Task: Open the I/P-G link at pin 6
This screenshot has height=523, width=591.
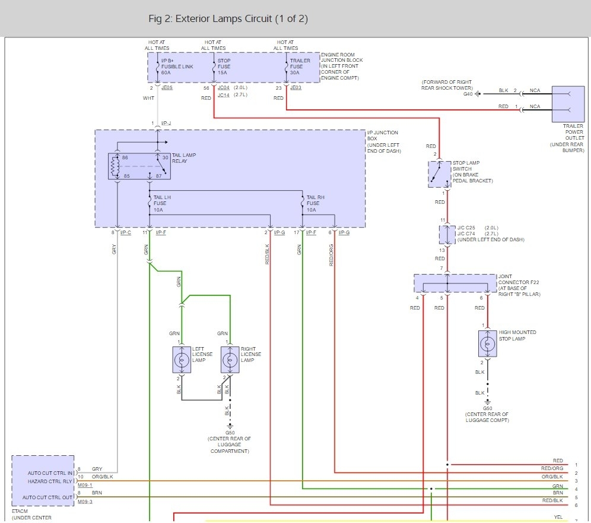Action: 344,232
